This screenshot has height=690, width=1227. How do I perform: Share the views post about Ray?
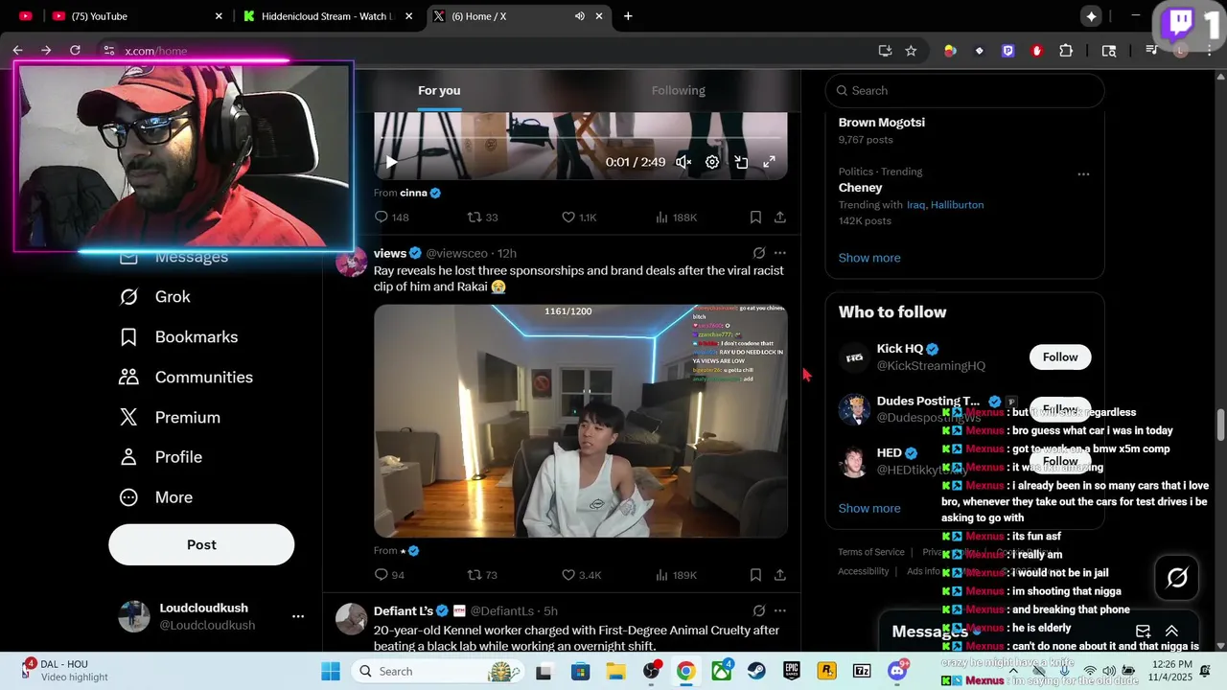click(780, 575)
